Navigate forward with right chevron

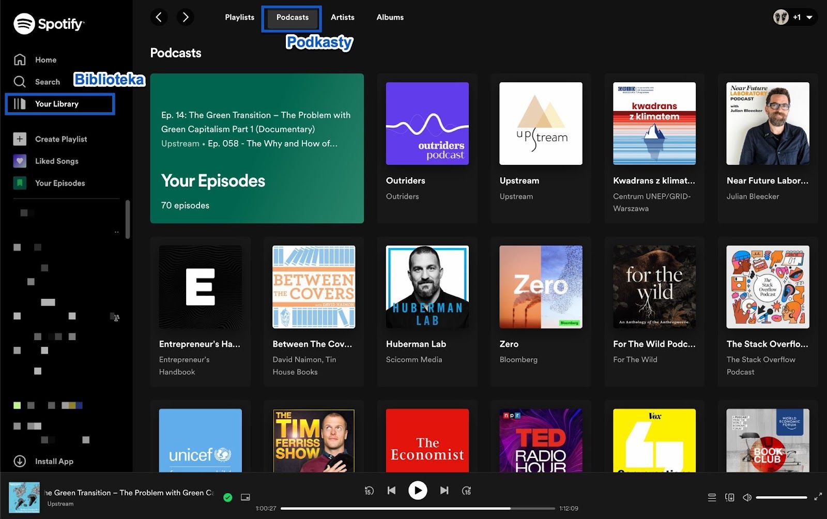186,17
